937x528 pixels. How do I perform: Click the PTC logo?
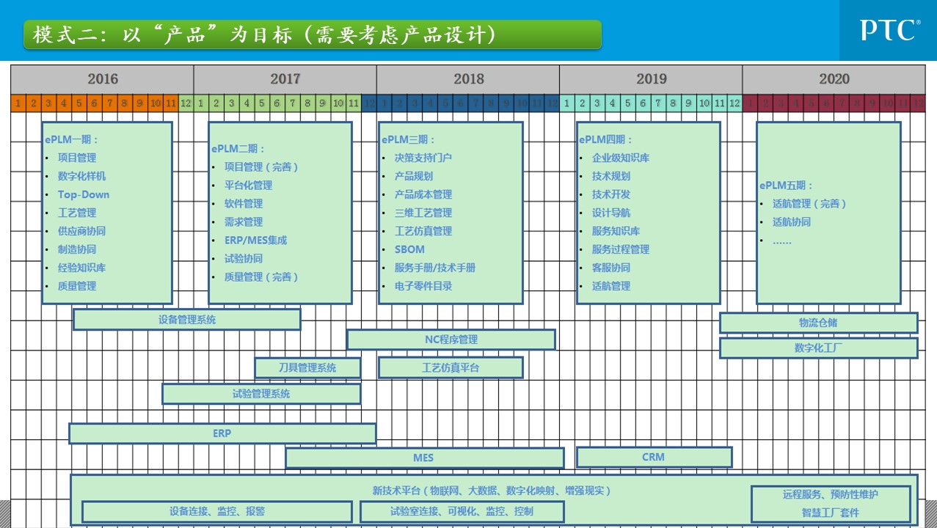(x=889, y=30)
